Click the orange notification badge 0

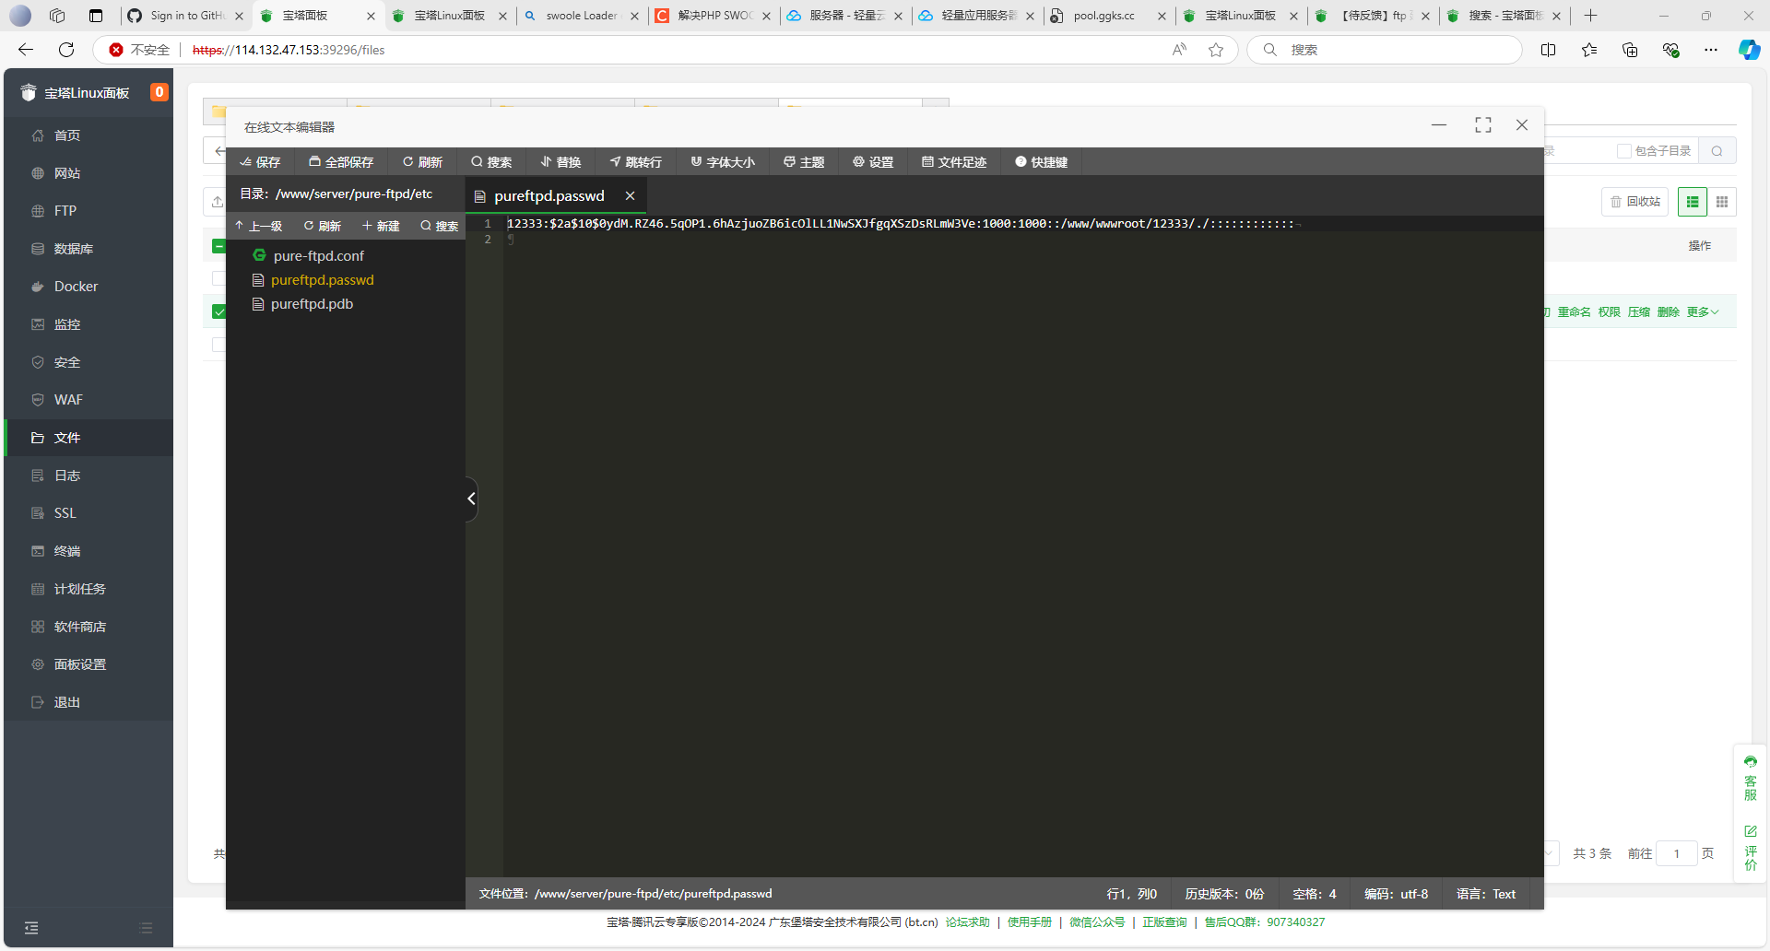click(159, 92)
